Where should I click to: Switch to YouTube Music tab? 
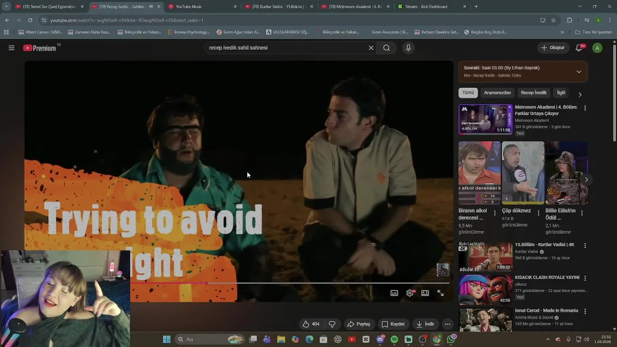pyautogui.click(x=202, y=7)
